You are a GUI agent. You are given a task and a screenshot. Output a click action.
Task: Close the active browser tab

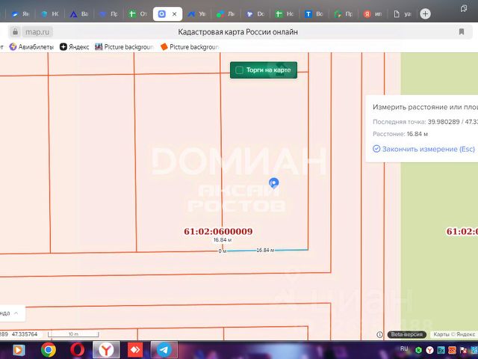click(174, 14)
